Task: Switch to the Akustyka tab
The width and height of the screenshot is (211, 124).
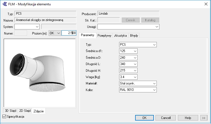Action: coord(120,35)
